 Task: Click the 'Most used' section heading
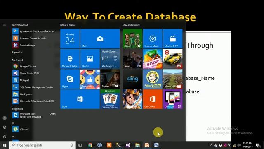tap(17, 60)
